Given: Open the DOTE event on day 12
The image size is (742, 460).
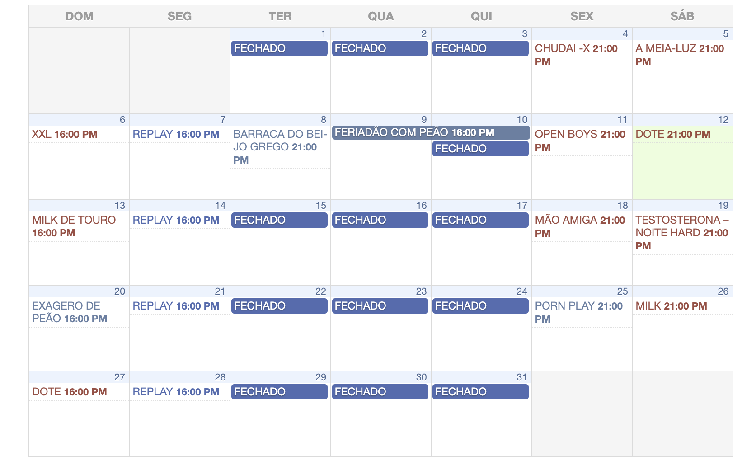Looking at the screenshot, I should [672, 135].
